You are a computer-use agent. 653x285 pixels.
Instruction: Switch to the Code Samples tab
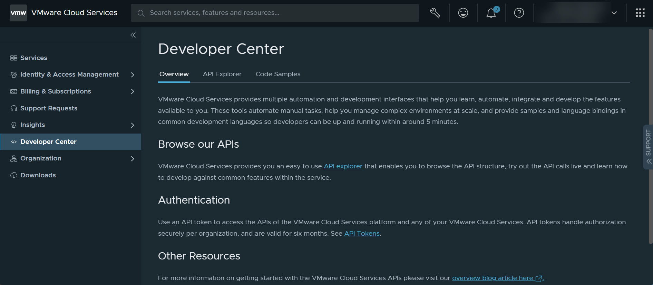tap(278, 74)
